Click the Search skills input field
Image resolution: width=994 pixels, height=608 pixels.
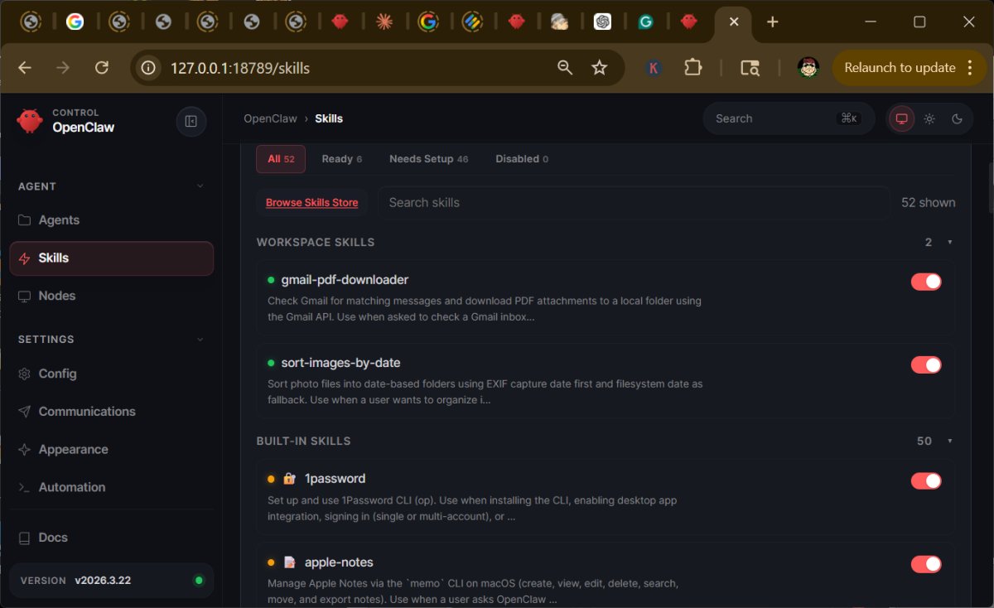click(x=634, y=202)
